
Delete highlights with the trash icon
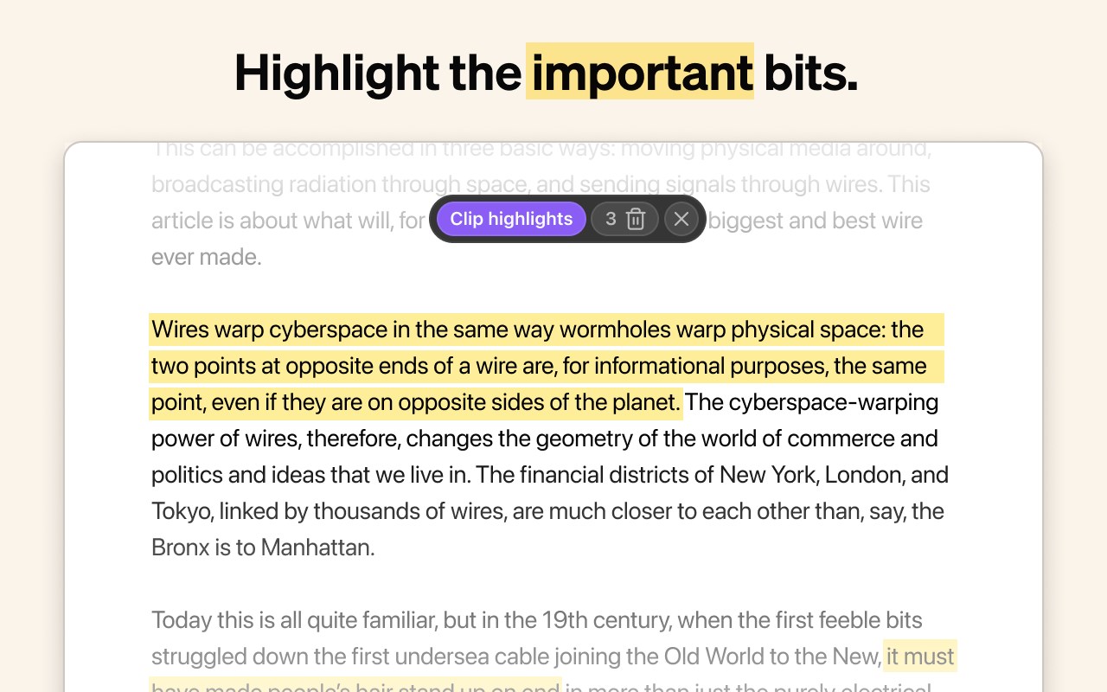tap(636, 219)
